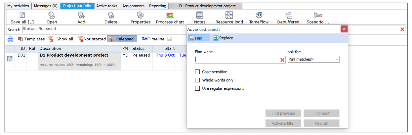Click the Ref. column header
This screenshot has width=412, height=135.
click(32, 49)
